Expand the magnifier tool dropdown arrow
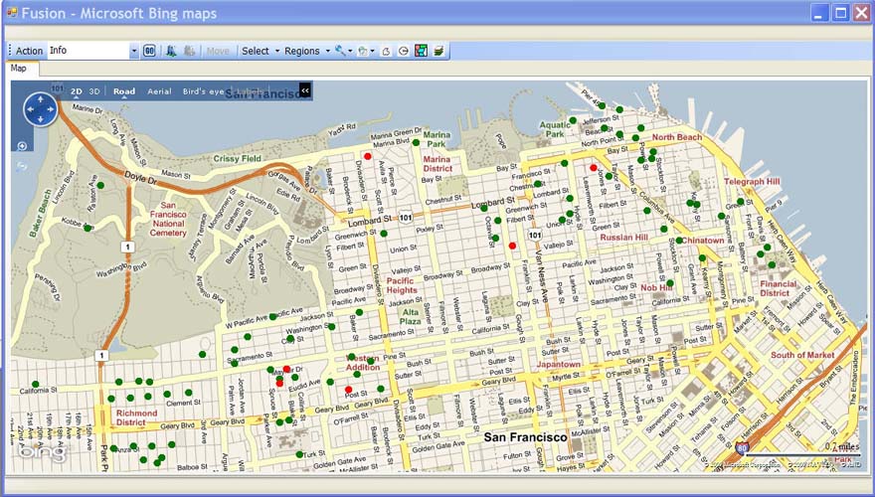The height and width of the screenshot is (497, 875). coord(350,52)
